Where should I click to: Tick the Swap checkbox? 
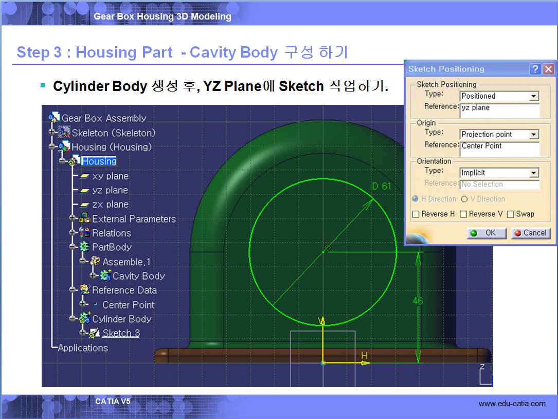coord(511,214)
